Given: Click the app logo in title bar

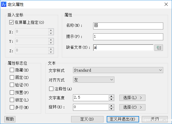Looking at the screenshot, I should coord(4,4).
